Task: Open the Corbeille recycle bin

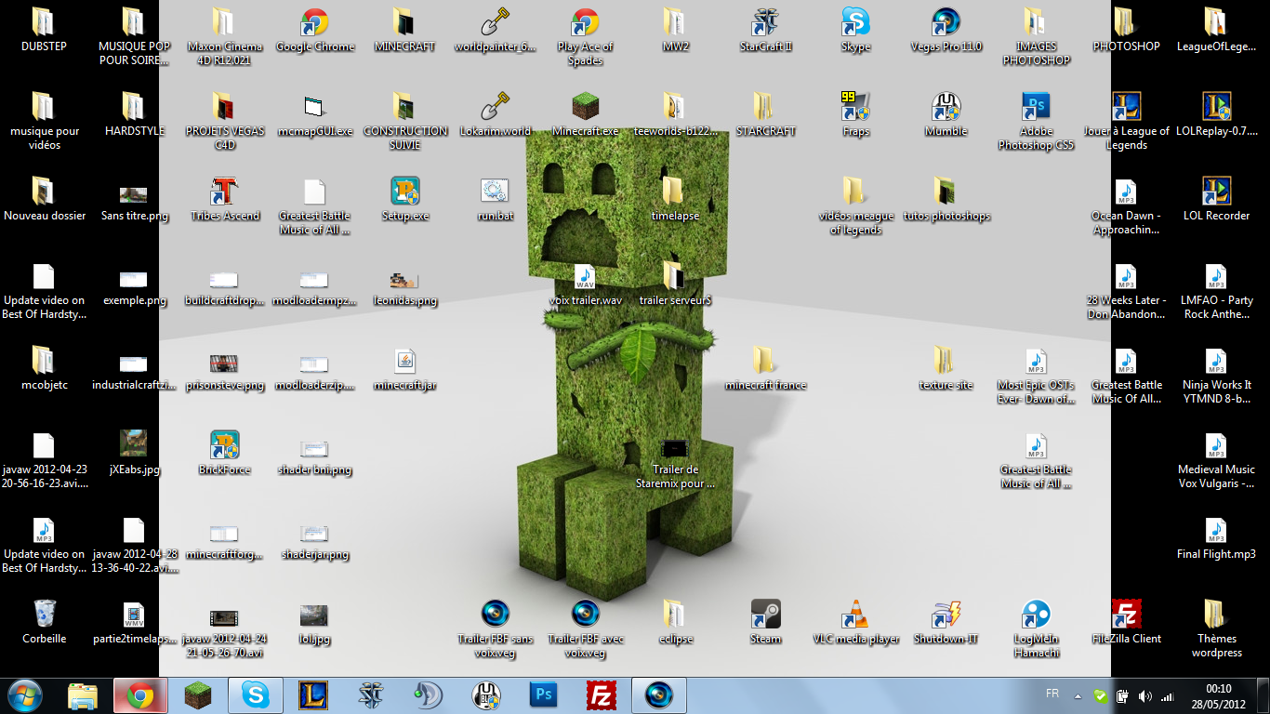Action: point(44,623)
